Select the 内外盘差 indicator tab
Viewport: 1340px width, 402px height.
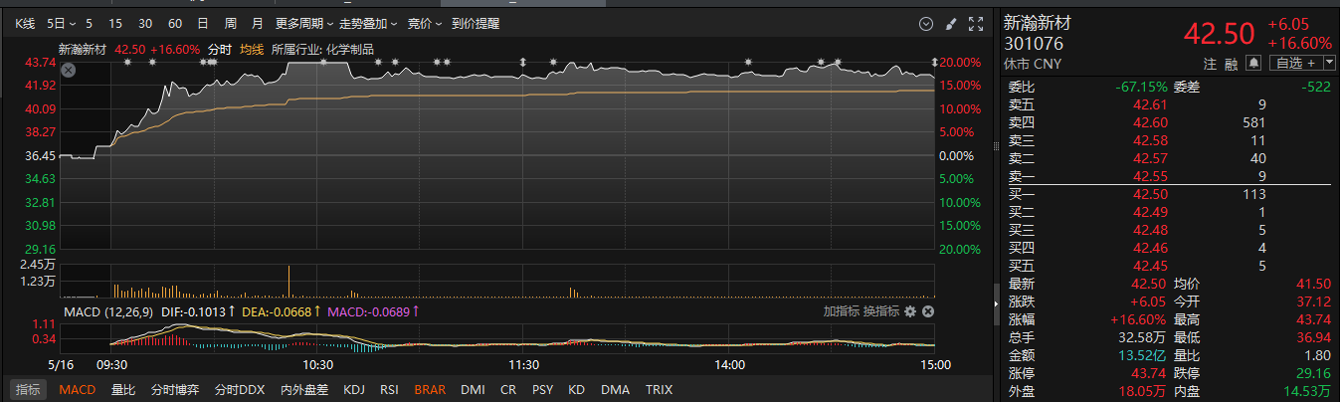click(304, 390)
